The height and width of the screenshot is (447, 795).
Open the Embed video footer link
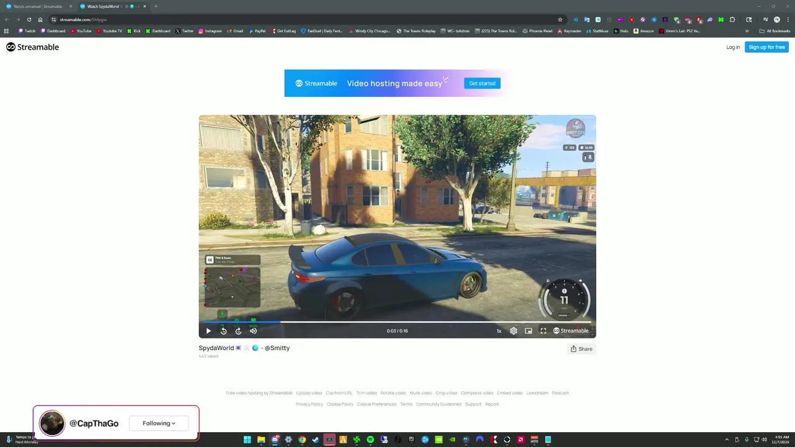tap(510, 393)
